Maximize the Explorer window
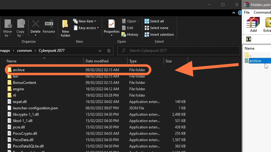 223,5
